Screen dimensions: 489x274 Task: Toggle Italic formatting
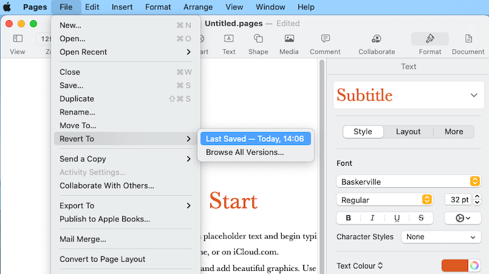coord(372,218)
